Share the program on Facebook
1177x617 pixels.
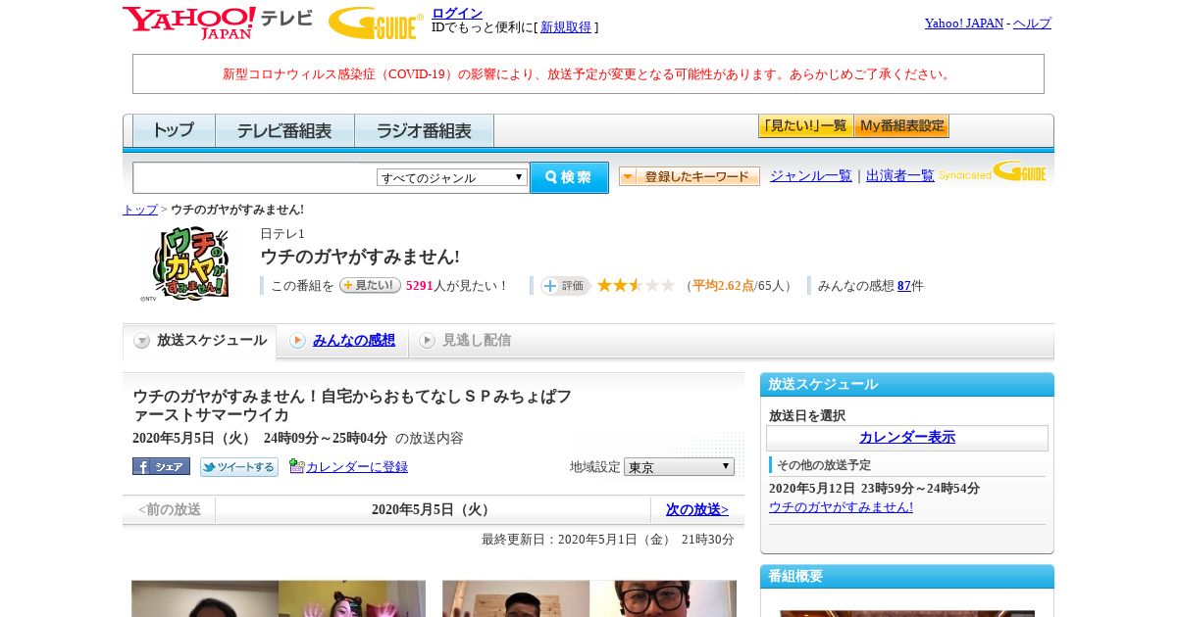click(x=161, y=466)
